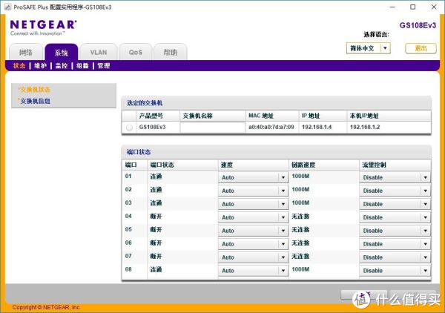Select the GS108Ev3 switch radio button
445x313 pixels.
(129, 128)
